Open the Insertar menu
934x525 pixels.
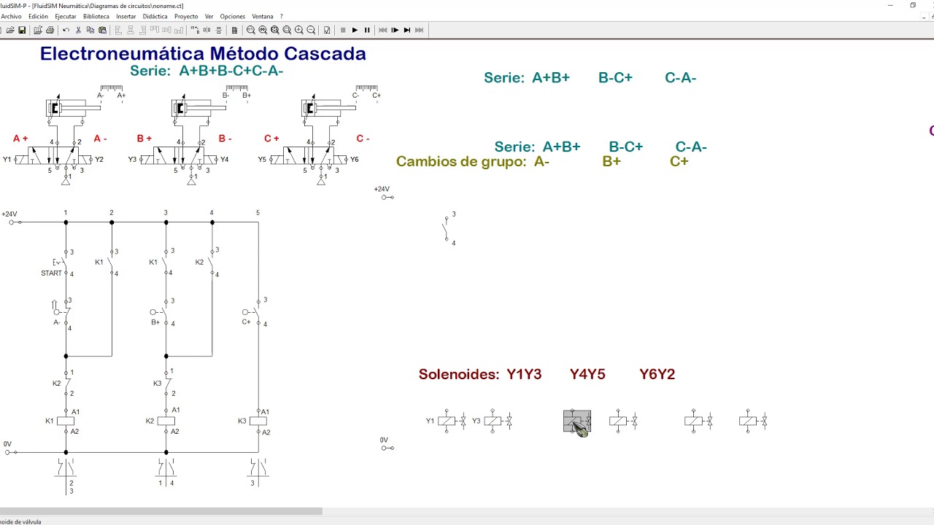coord(126,16)
